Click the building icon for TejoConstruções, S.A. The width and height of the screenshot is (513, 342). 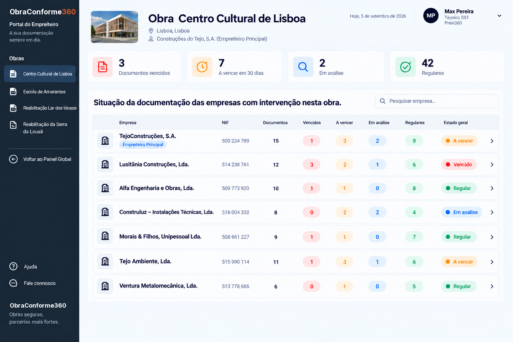point(105,141)
